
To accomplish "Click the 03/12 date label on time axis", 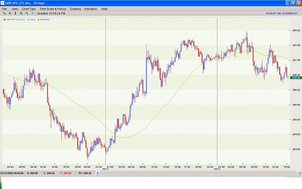I will tap(217, 169).
